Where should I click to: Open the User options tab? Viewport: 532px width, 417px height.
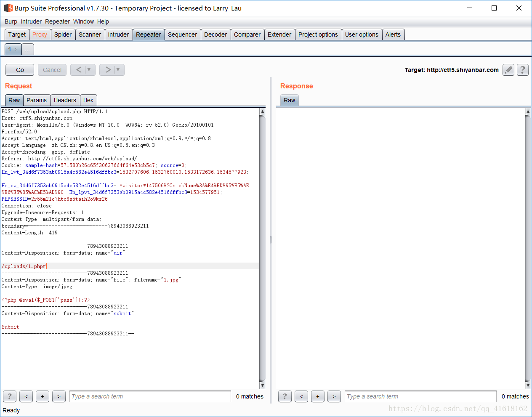click(x=362, y=35)
